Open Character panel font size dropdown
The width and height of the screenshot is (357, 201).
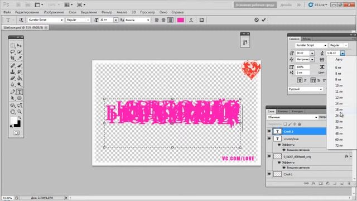pos(312,53)
